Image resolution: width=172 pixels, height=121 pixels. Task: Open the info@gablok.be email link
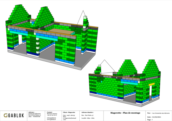click(x=51, y=118)
